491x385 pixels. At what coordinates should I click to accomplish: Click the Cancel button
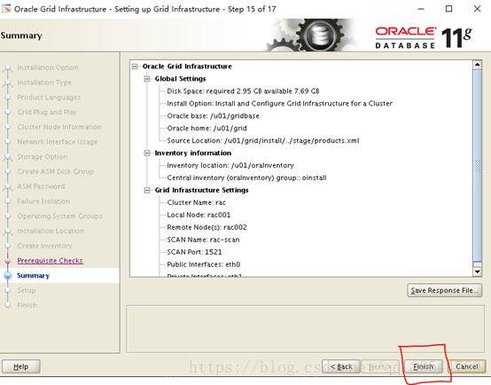pos(466,366)
